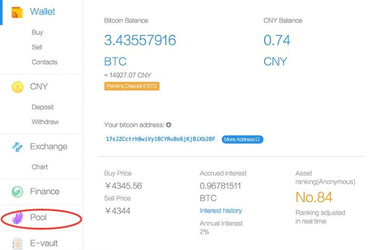Click the No.84 asset ranking
This screenshot has height=250, width=372.
click(x=314, y=197)
